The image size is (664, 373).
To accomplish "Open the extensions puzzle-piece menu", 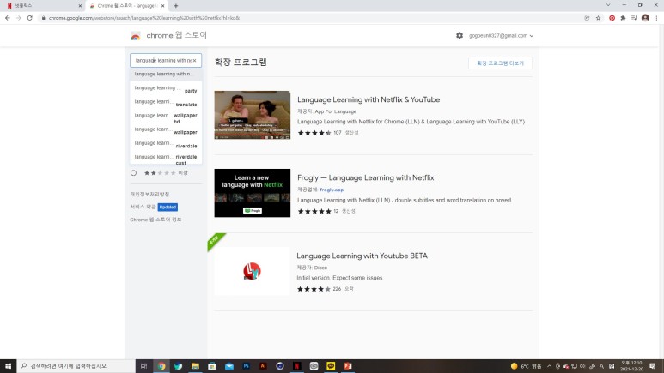I will tap(623, 18).
